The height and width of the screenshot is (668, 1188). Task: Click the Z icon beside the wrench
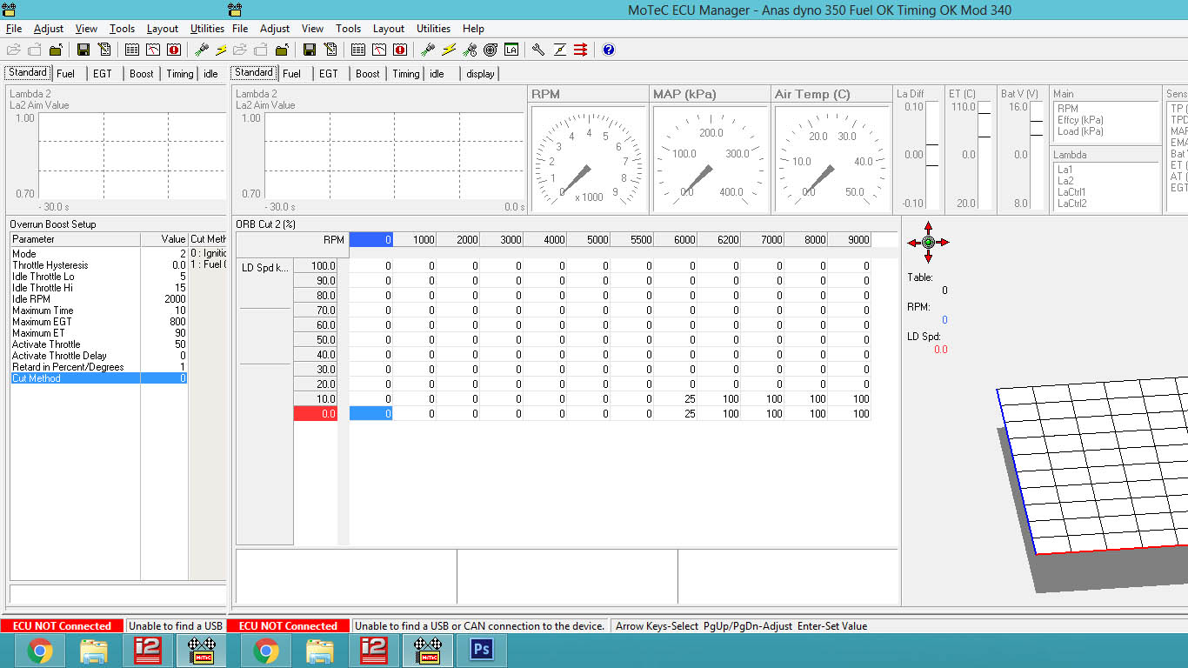click(x=560, y=50)
